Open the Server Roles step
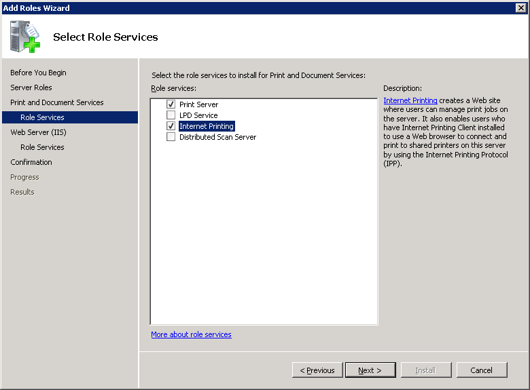Image resolution: width=530 pixels, height=390 pixels. click(x=31, y=87)
